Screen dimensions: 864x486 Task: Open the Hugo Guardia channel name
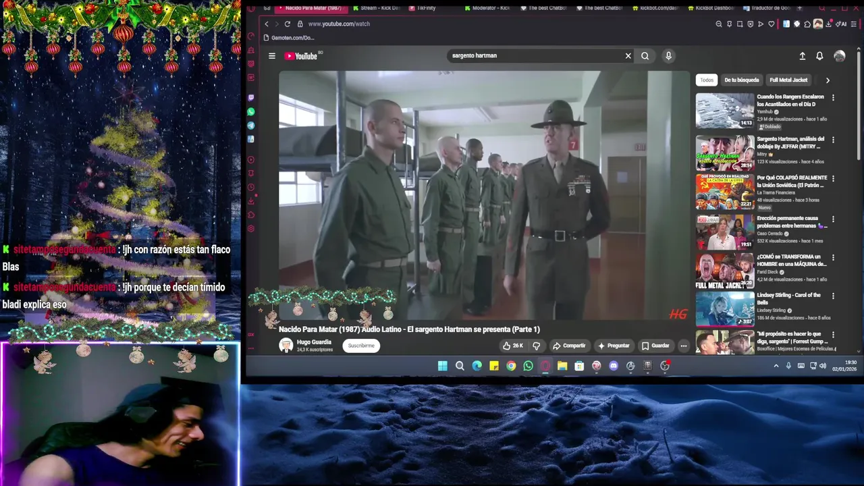coord(314,342)
